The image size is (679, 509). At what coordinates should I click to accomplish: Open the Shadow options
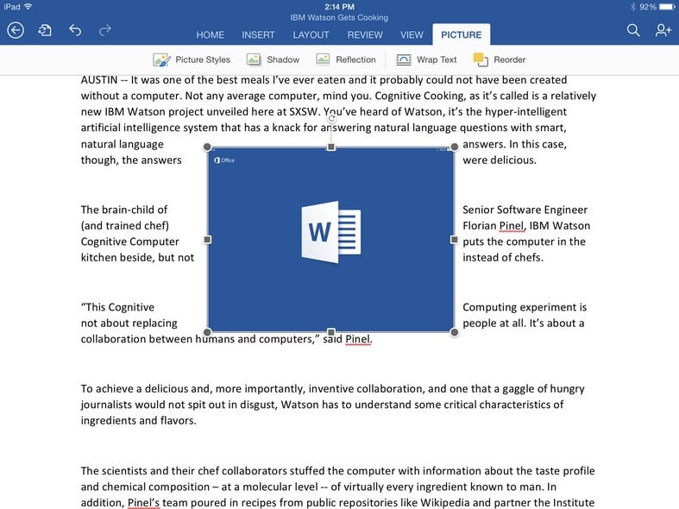coord(273,60)
